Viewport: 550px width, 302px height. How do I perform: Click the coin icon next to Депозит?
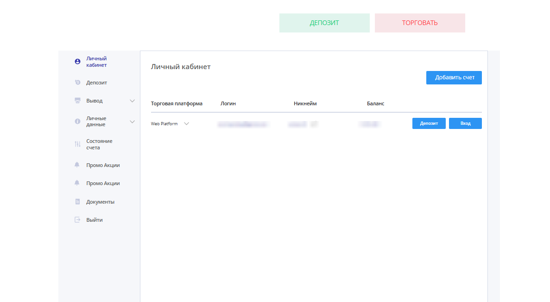tap(77, 83)
